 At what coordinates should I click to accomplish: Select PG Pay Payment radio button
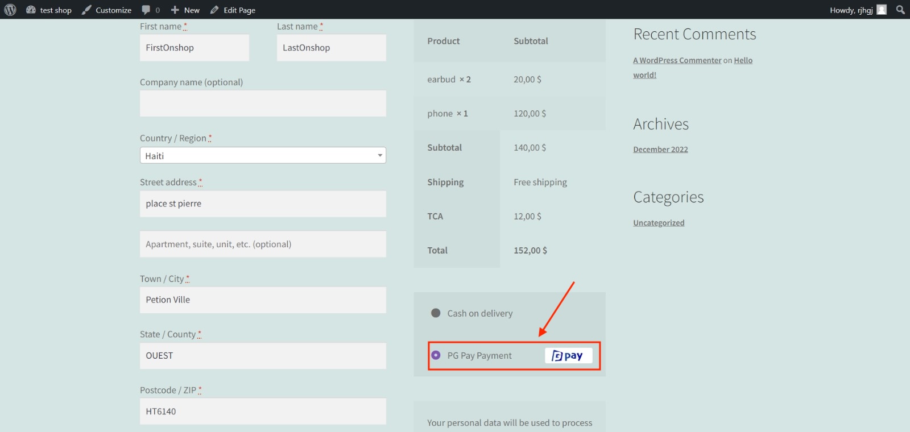436,355
